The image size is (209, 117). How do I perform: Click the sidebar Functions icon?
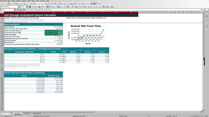tap(207, 26)
